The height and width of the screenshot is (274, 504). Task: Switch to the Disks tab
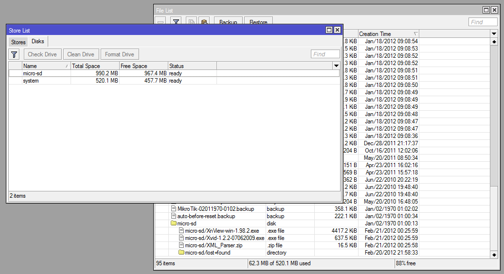click(x=38, y=41)
